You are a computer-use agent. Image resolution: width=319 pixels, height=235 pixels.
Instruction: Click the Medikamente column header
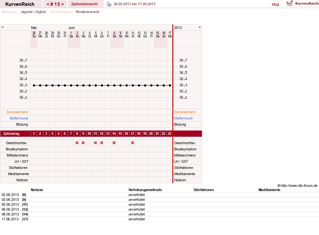(x=269, y=190)
